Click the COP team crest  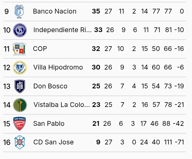(x=19, y=49)
